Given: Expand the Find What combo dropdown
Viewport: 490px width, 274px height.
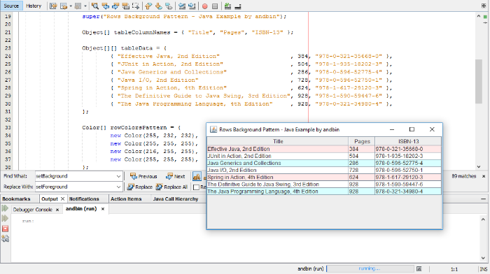Looking at the screenshot, I should pos(118,176).
